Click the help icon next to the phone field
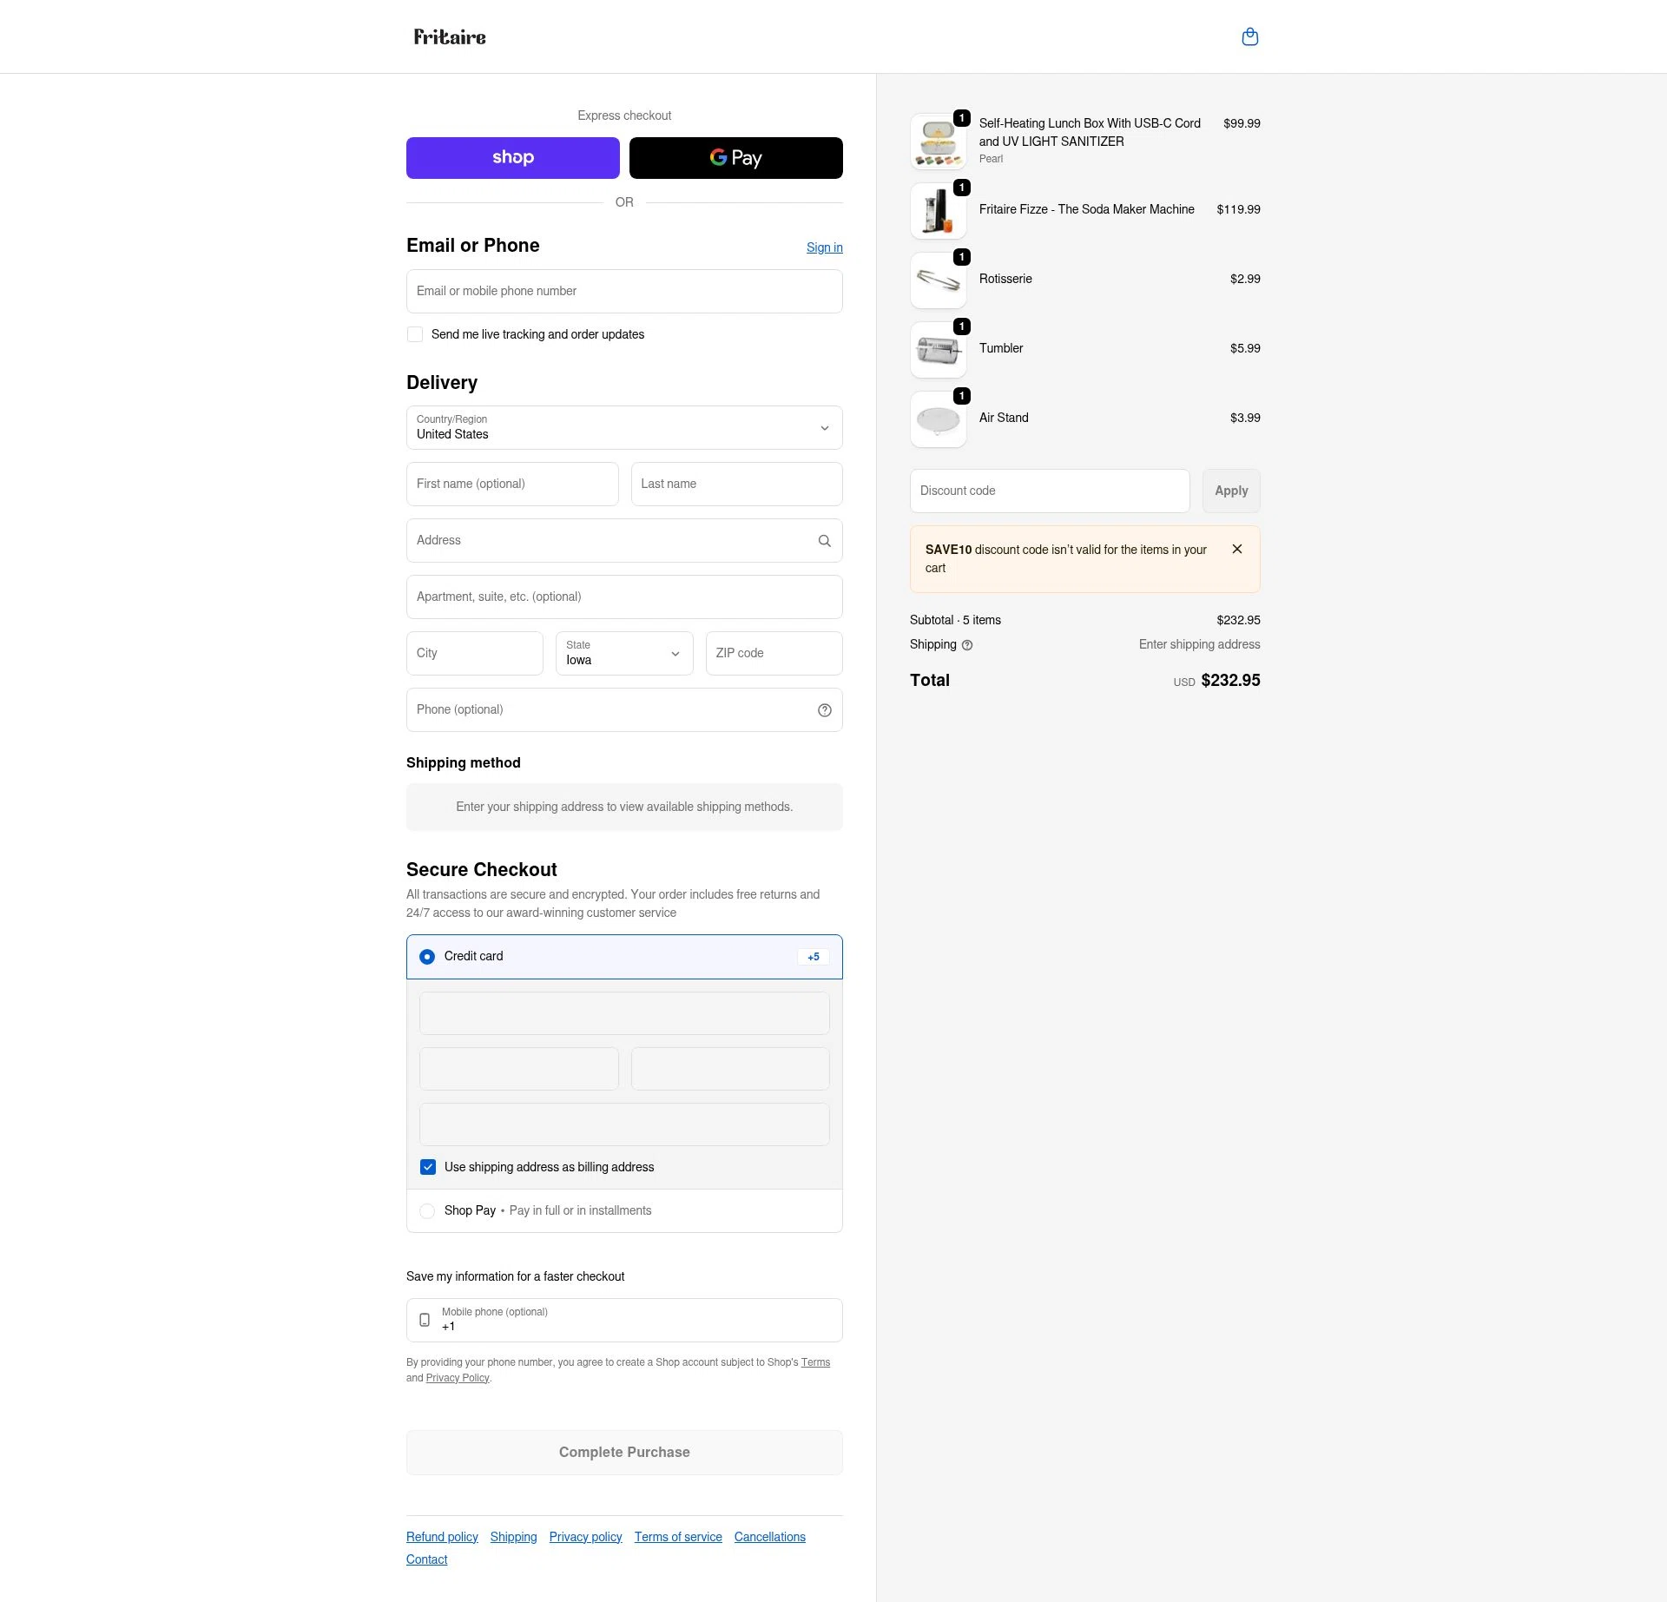Image resolution: width=1667 pixels, height=1602 pixels. pyautogui.click(x=823, y=709)
